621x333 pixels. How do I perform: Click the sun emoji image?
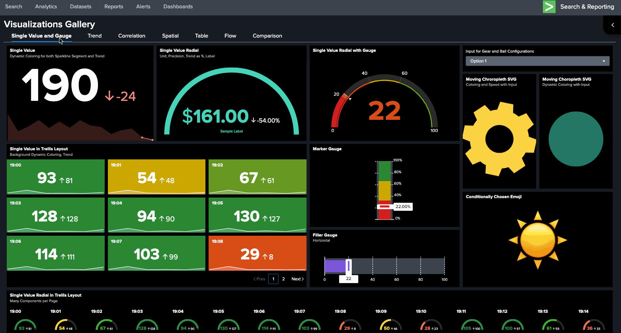[537, 240]
